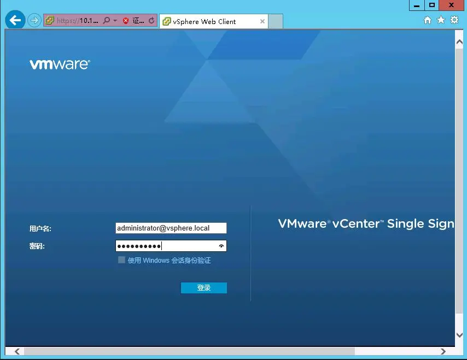Viewport: 467px width, 360px height.
Task: Click the site icon in address bar
Action: [x=49, y=20]
